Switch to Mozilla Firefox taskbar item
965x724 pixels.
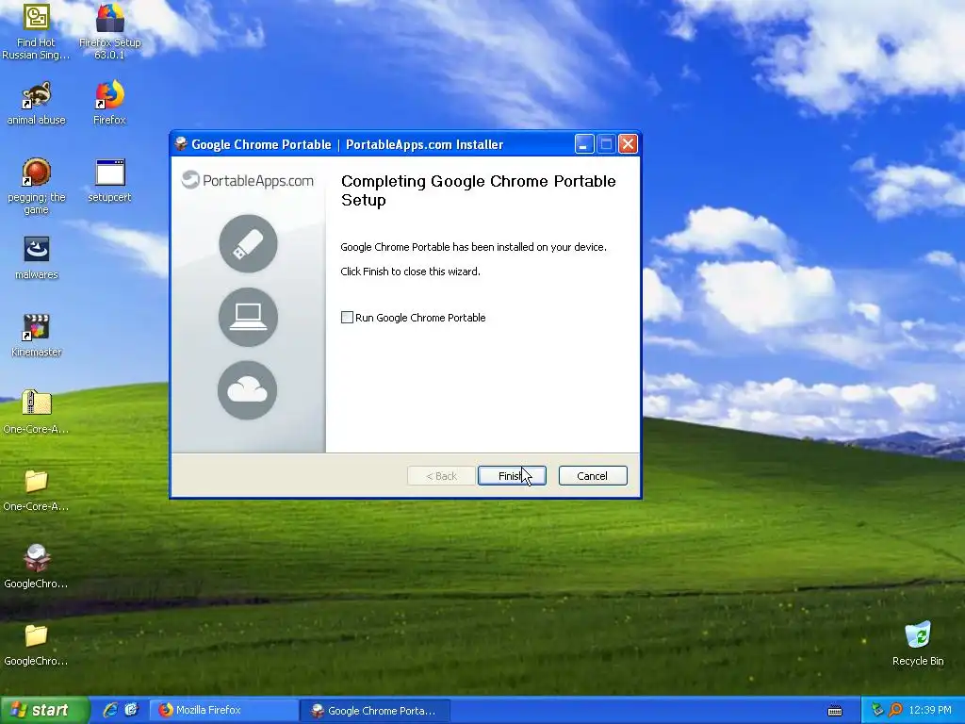[223, 711]
